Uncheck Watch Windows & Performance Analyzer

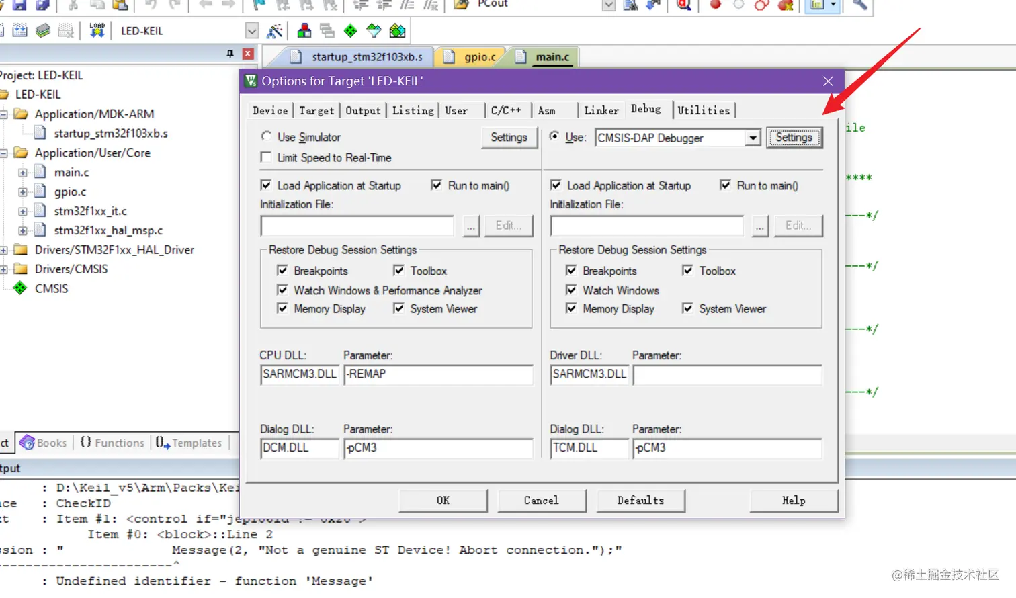(x=283, y=290)
